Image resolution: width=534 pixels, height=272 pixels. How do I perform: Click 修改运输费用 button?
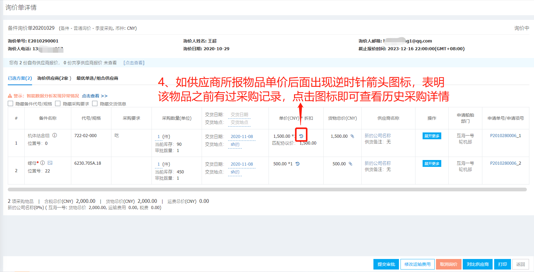(x=418, y=264)
